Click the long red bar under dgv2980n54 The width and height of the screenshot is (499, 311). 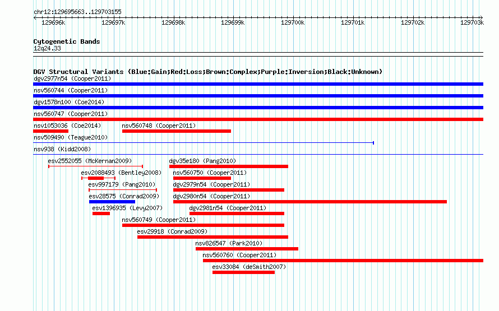click(x=310, y=202)
